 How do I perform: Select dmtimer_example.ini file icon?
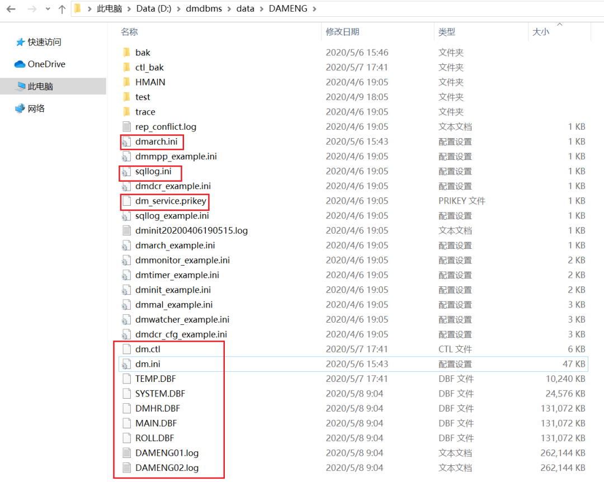pyautogui.click(x=126, y=275)
